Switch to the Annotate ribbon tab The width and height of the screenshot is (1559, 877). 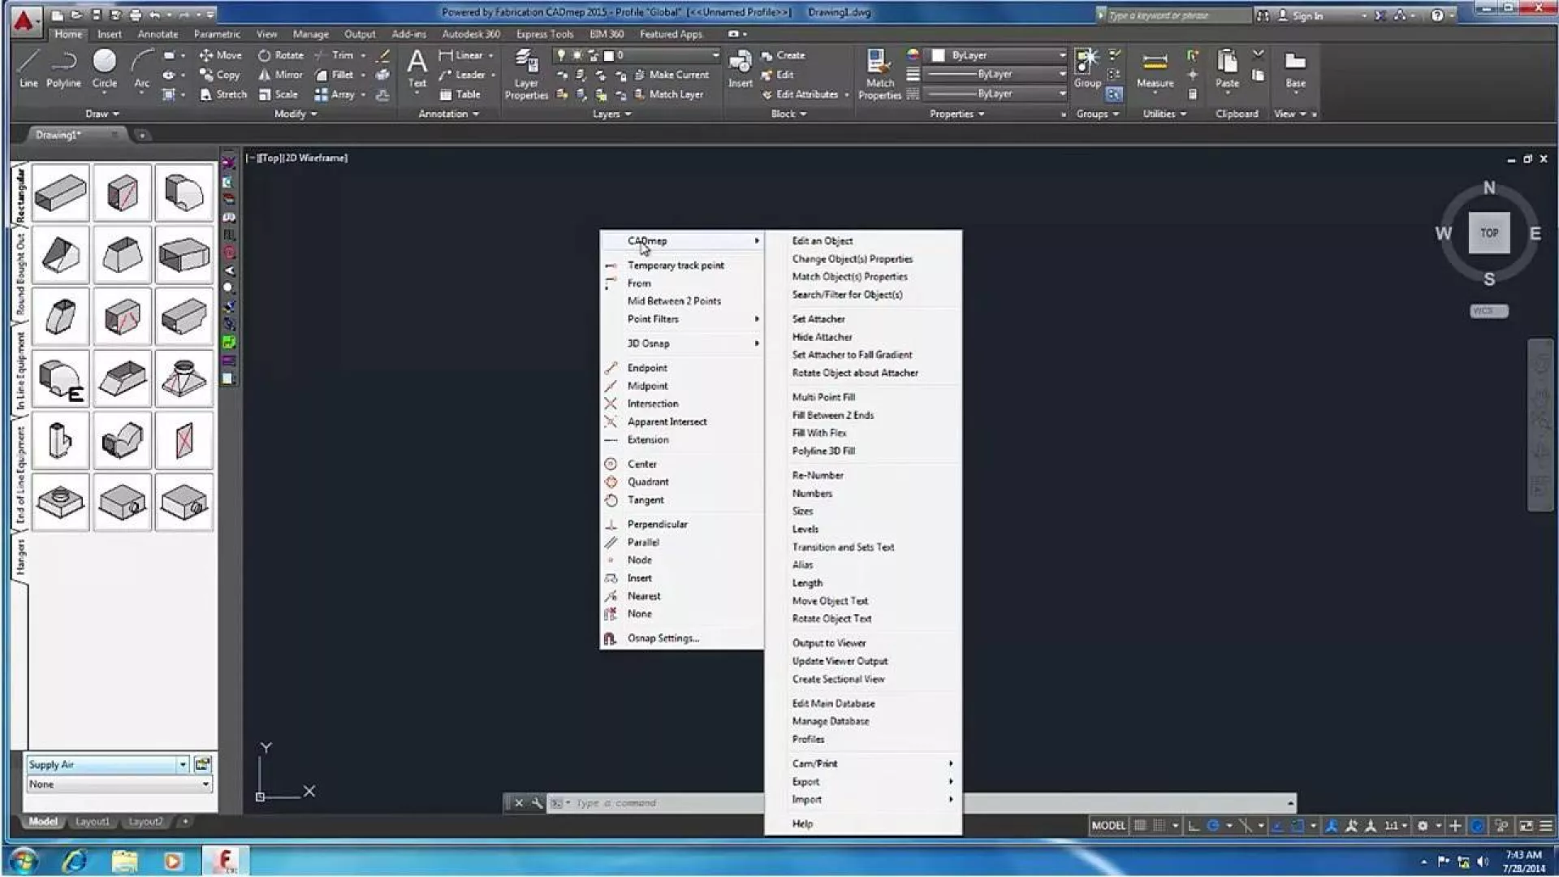click(x=158, y=34)
